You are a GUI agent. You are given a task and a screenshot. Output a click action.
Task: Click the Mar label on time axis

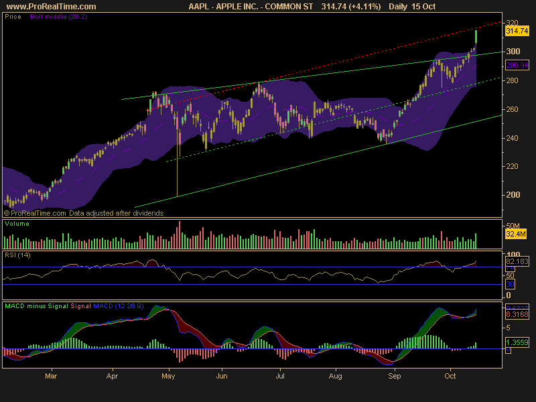51,376
